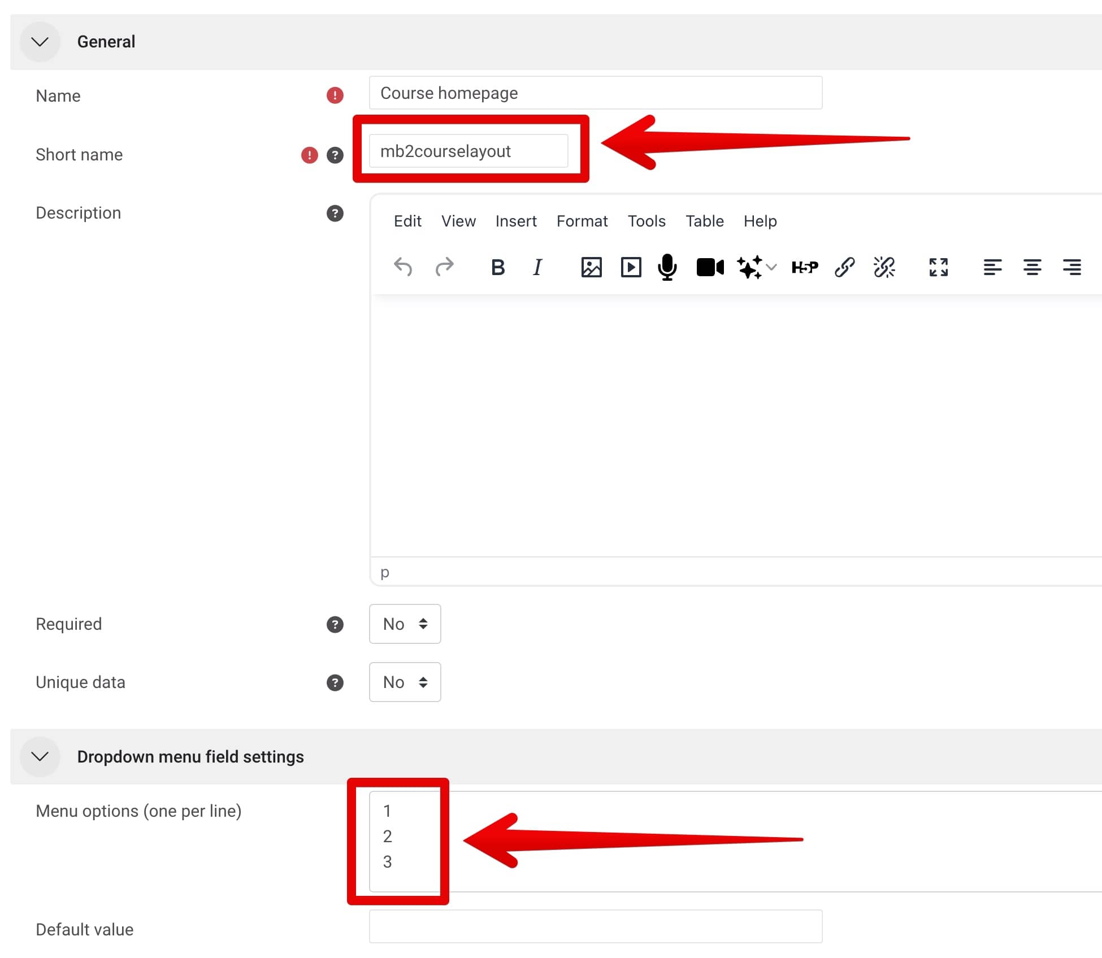Insert H5P content
Image resolution: width=1102 pixels, height=958 pixels.
[805, 267]
